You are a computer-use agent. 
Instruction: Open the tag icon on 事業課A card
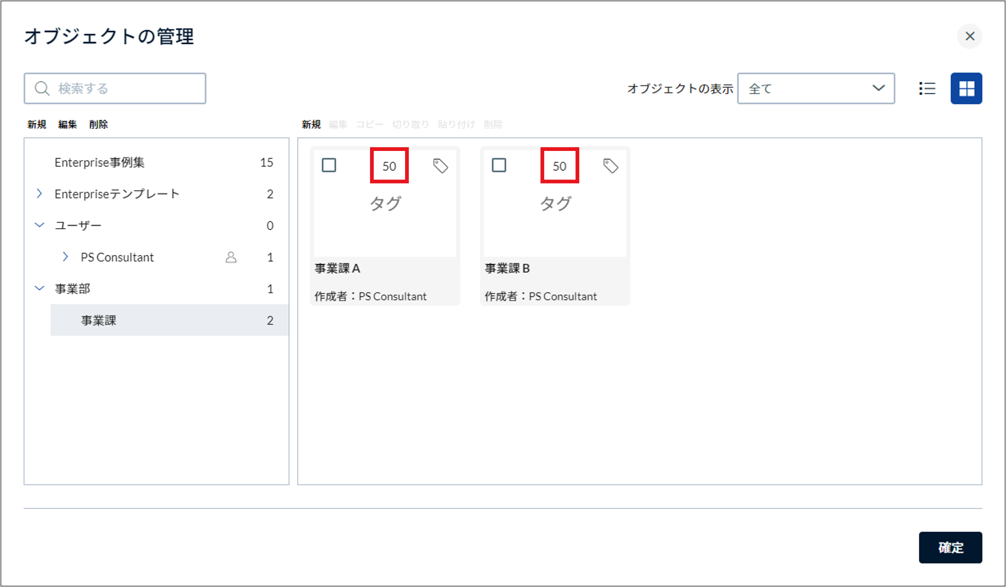[441, 166]
